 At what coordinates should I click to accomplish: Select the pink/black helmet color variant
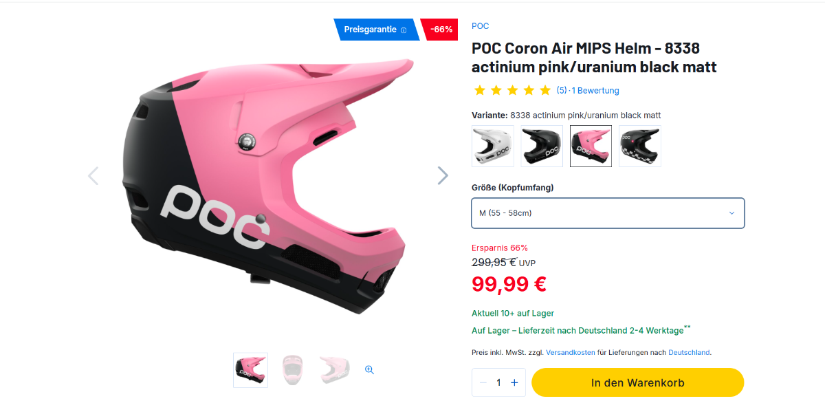coord(591,146)
